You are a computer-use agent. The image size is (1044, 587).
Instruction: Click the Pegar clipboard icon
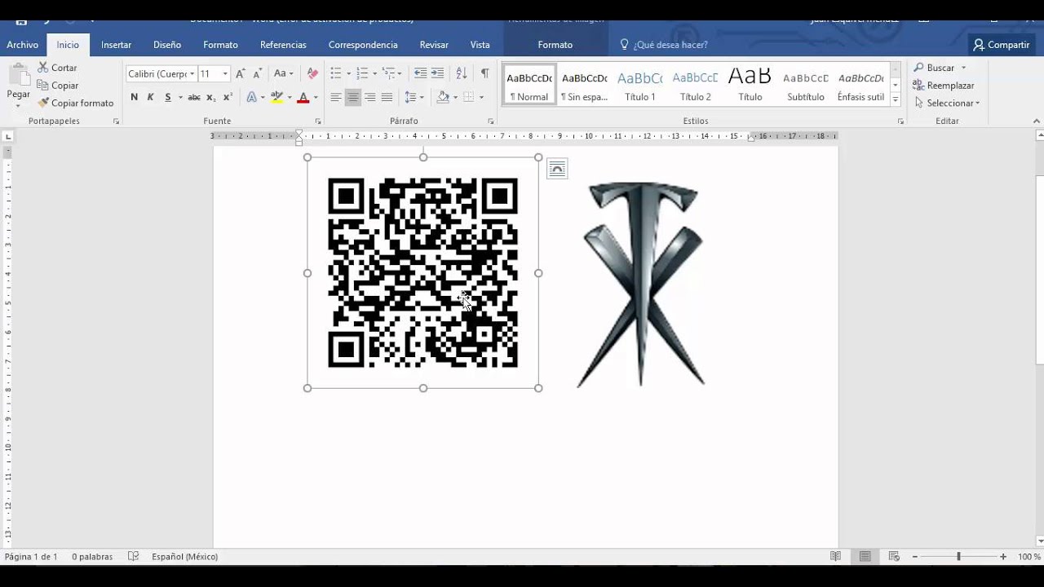18,75
